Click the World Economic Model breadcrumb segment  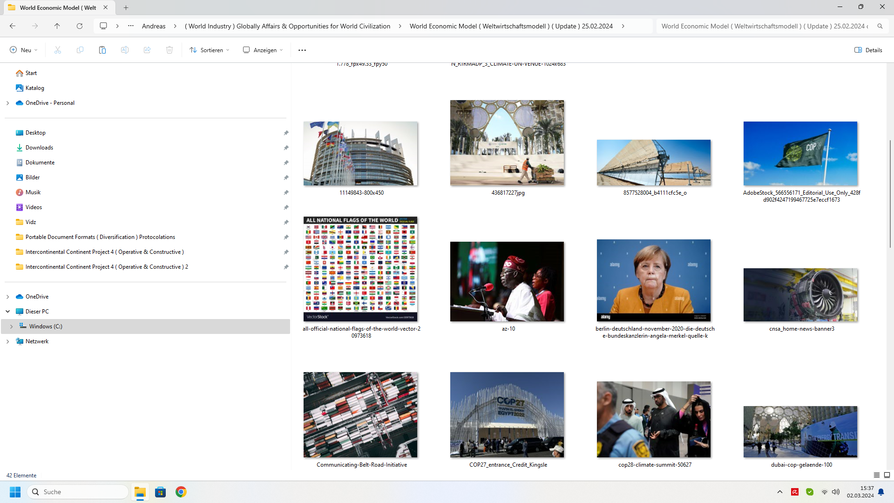point(511,26)
